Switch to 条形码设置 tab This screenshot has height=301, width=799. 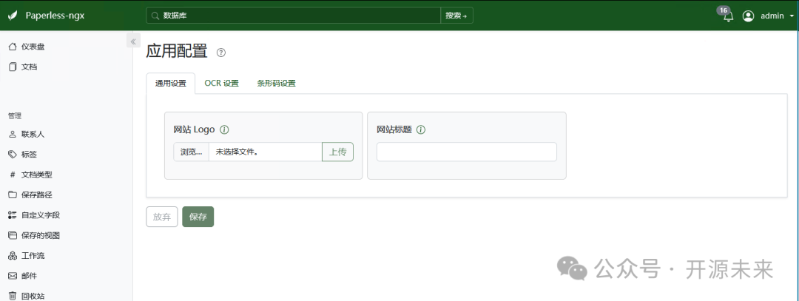[276, 84]
